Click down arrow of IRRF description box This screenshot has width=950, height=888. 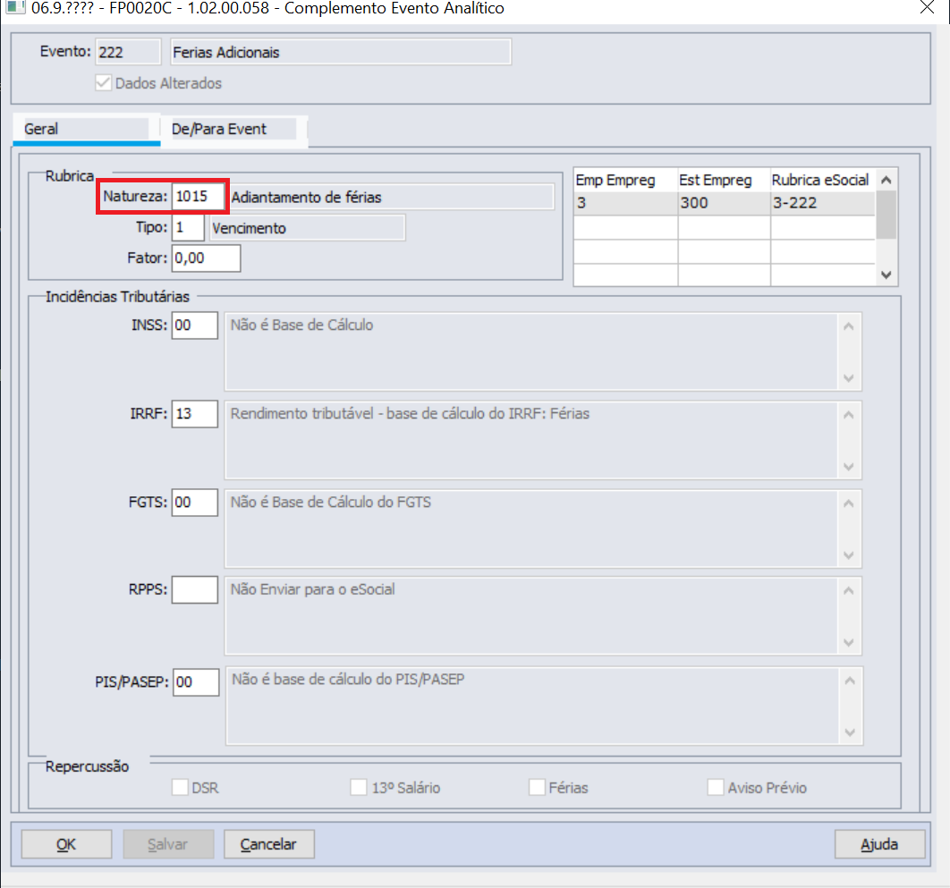[849, 467]
